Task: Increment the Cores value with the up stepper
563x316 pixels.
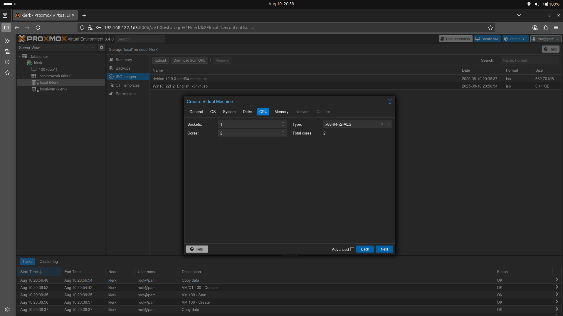Action: [x=283, y=131]
